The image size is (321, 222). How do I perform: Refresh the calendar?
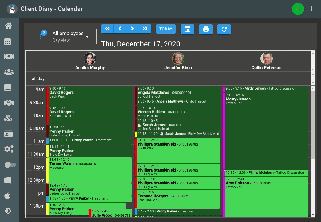pyautogui.click(x=224, y=29)
